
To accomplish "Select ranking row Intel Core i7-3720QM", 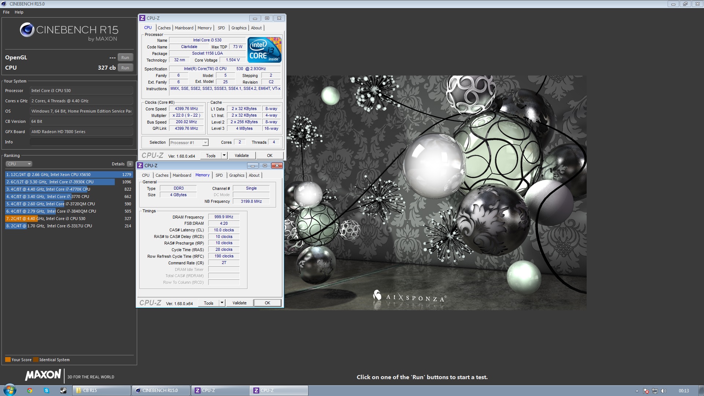I will point(69,204).
